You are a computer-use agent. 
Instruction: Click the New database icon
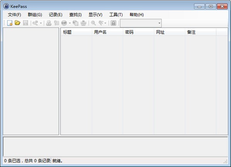(x=10, y=23)
